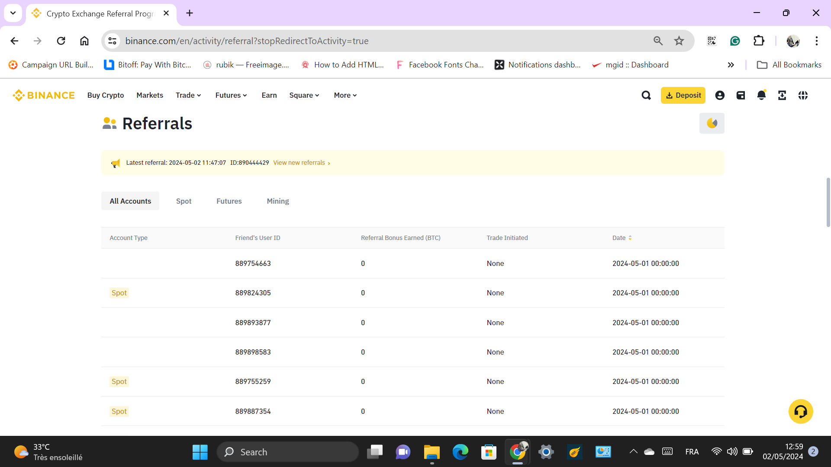Open the notifications bell icon

point(761,95)
